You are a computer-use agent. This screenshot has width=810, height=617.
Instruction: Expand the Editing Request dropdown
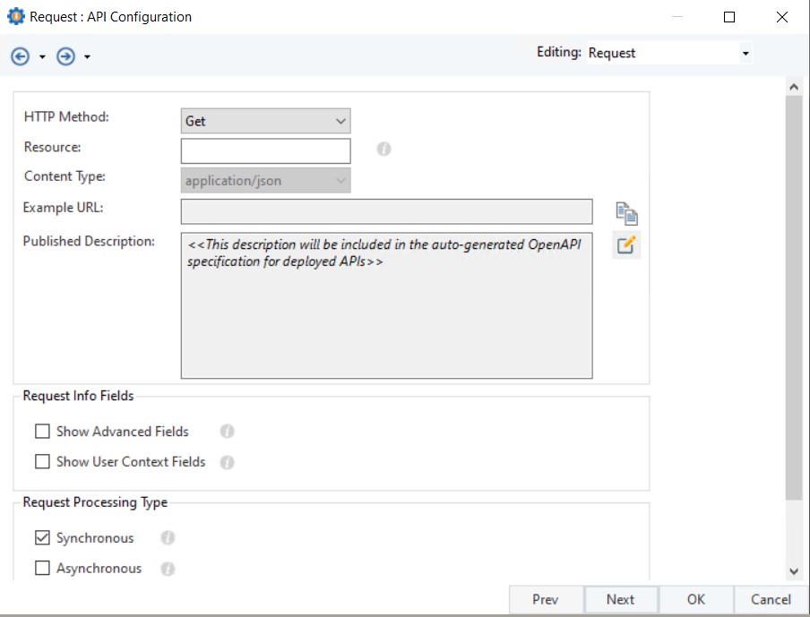coord(745,54)
